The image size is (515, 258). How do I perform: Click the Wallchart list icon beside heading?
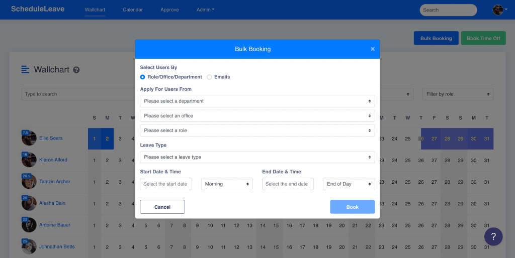(26, 70)
